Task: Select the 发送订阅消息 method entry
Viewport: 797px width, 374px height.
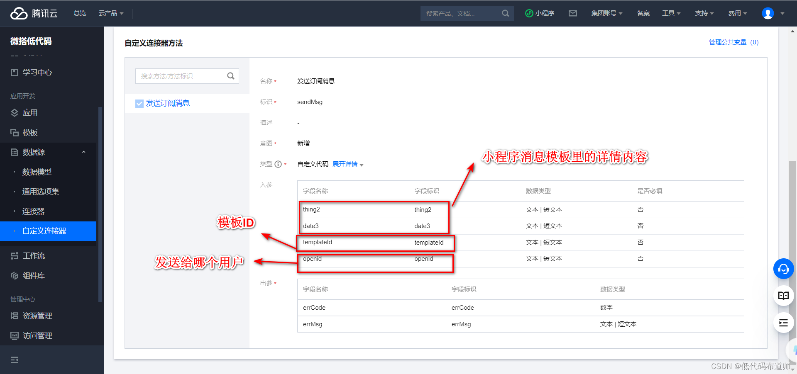Action: click(168, 103)
